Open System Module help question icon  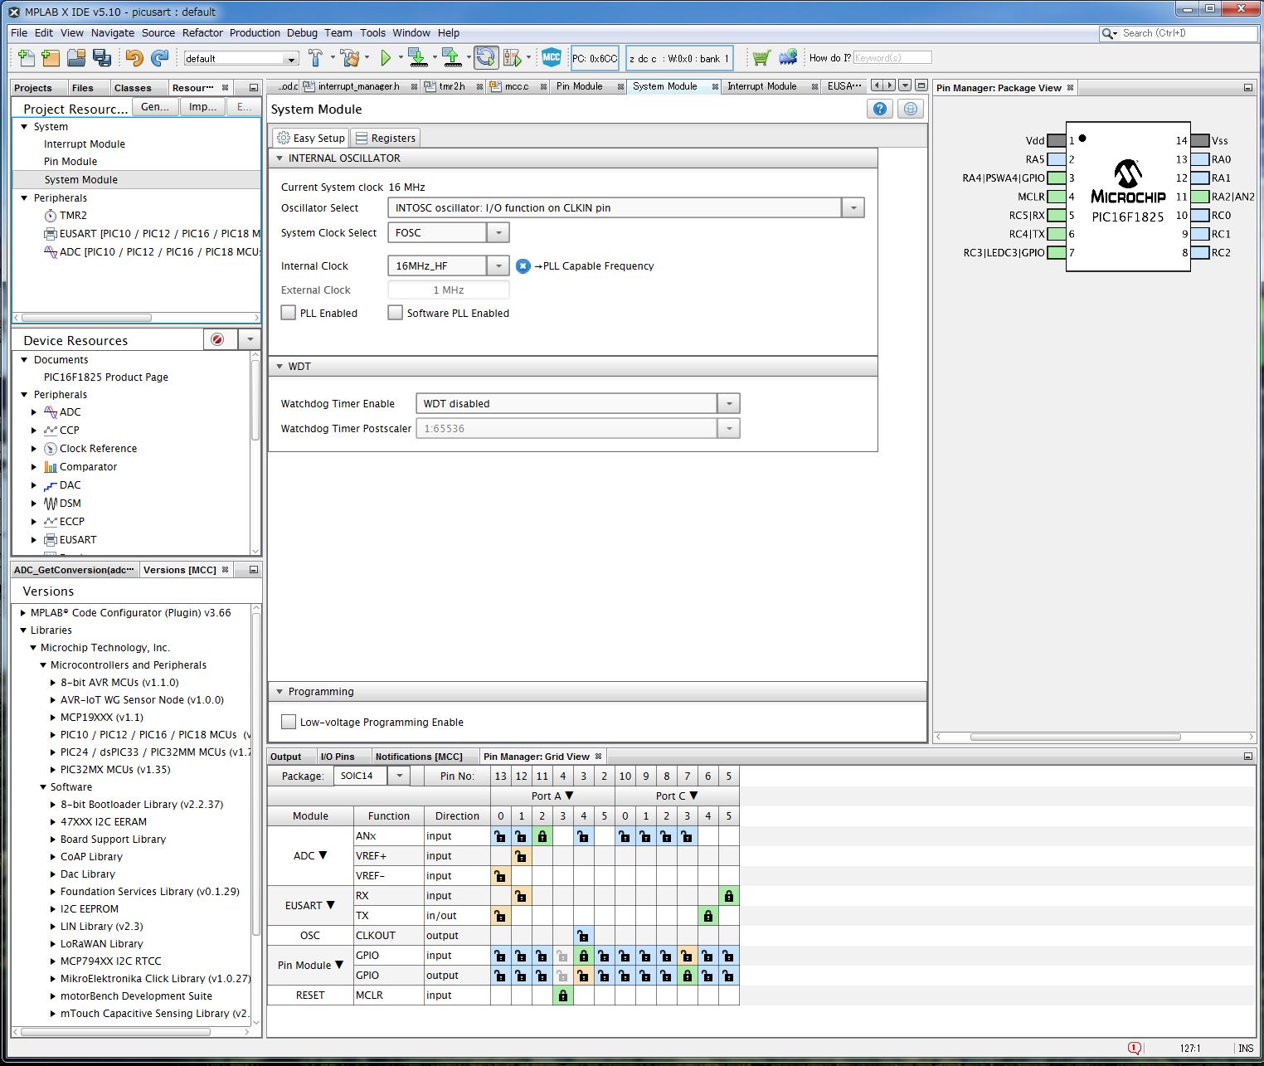point(880,109)
